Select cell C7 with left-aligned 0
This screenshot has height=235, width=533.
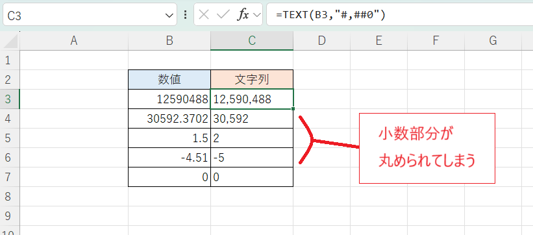pyautogui.click(x=252, y=177)
